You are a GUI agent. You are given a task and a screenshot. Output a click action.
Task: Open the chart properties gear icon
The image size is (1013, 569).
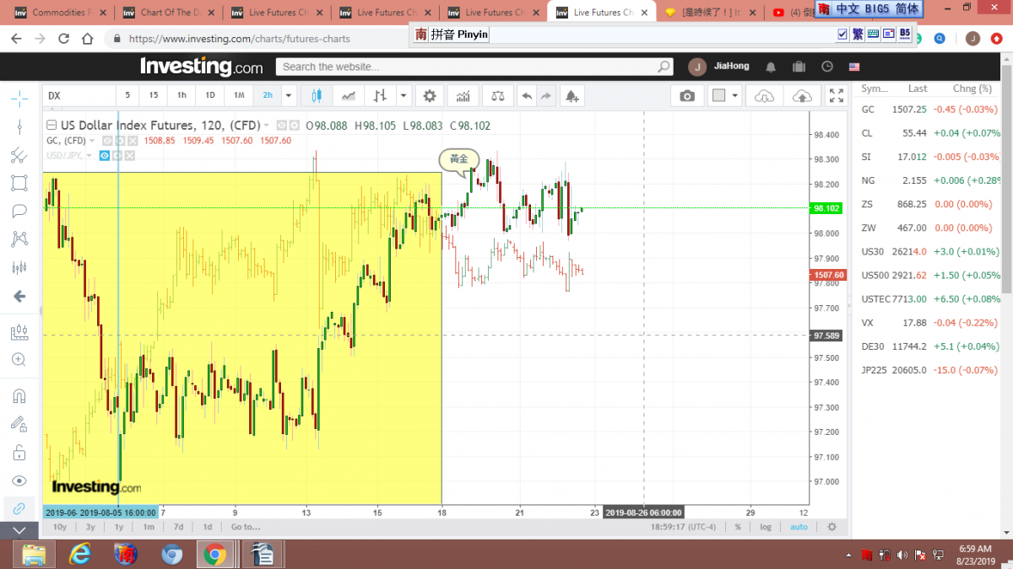430,96
